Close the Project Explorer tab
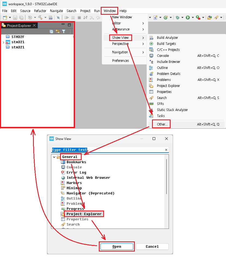 (x=34, y=25)
